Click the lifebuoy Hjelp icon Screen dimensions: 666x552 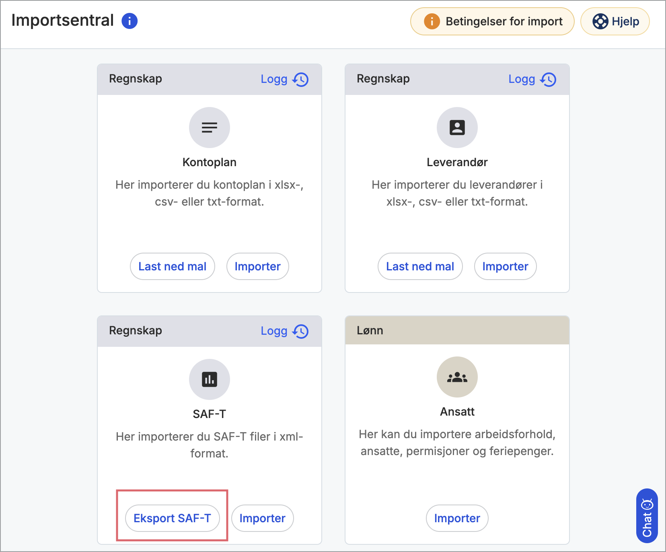(x=600, y=21)
